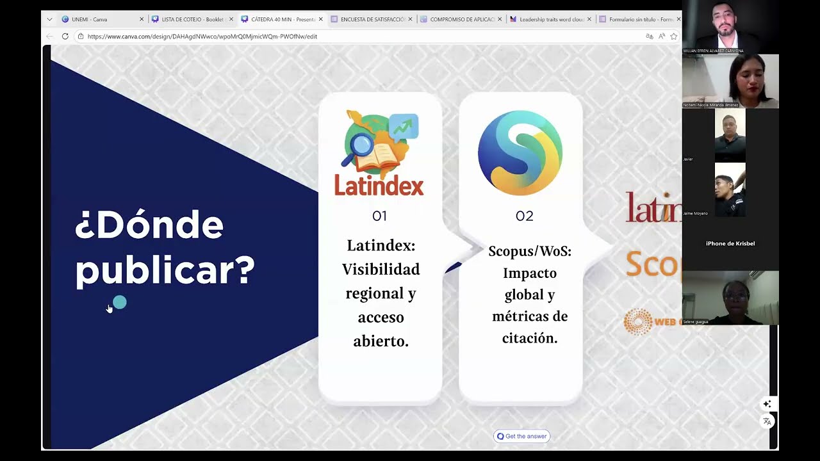Click the Web of Science orange logo
Image resolution: width=820 pixels, height=461 pixels.
(652, 322)
